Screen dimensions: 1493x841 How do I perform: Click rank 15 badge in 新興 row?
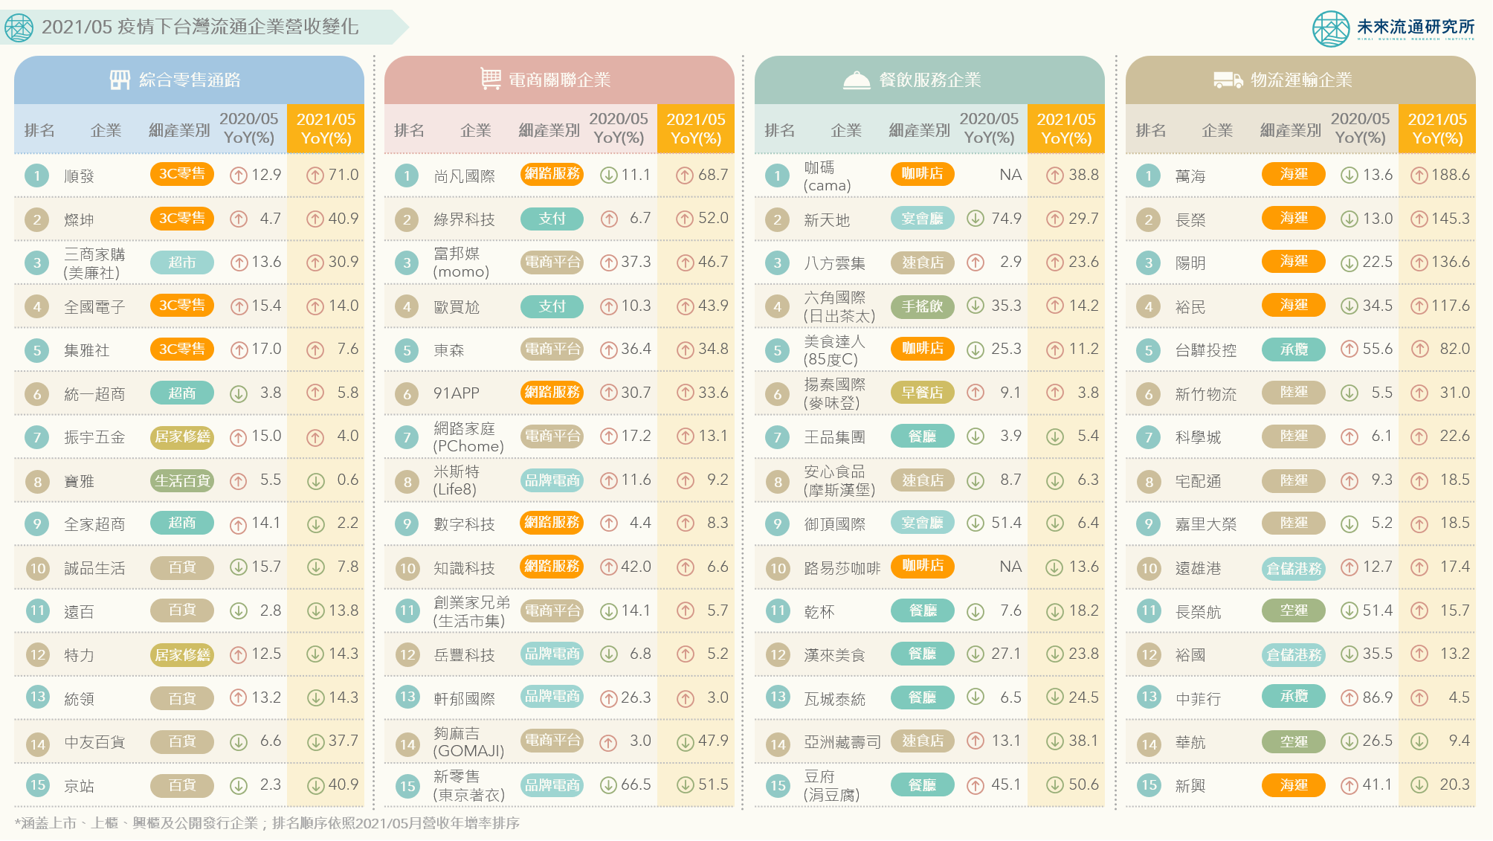1149,785
